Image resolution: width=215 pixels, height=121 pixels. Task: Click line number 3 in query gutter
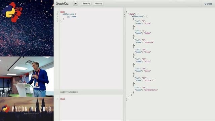pyautogui.click(x=57, y=16)
